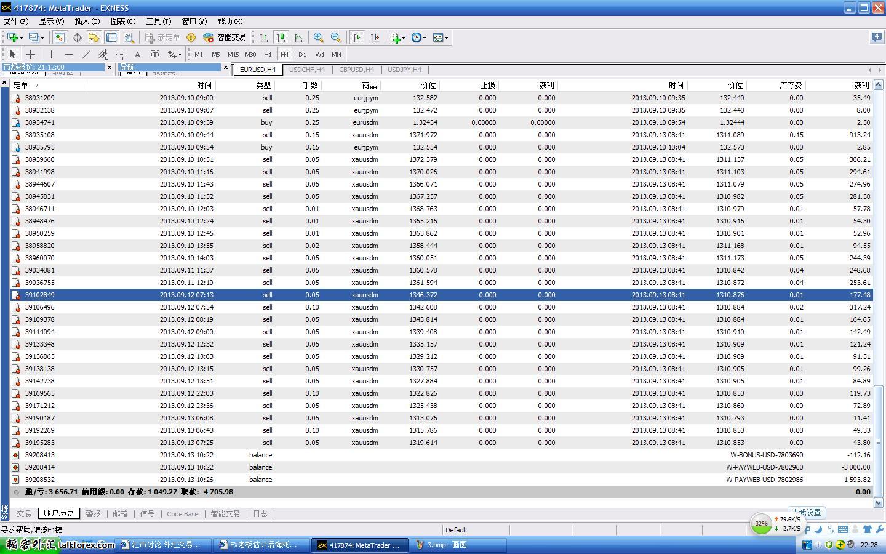Open the periodicity clock dropdown
The image size is (886, 554).
pos(419,38)
